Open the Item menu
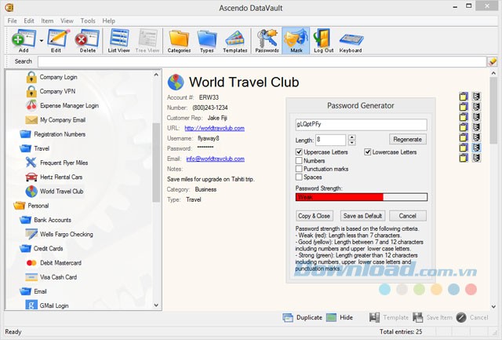 [47, 20]
